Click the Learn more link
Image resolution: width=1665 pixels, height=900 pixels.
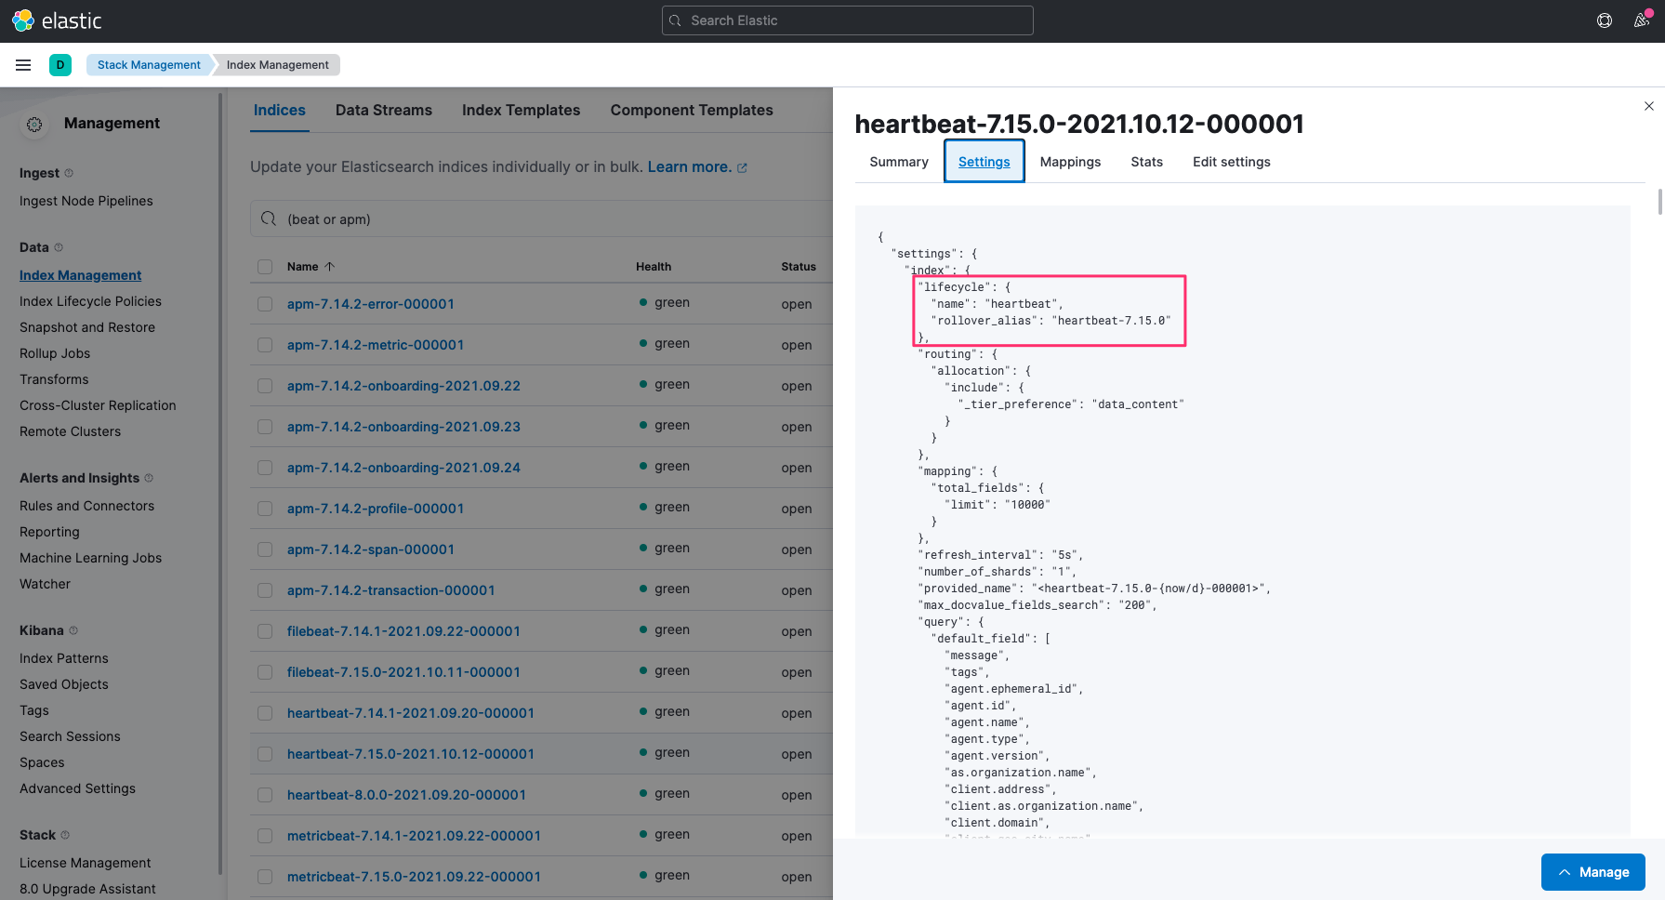tap(689, 167)
